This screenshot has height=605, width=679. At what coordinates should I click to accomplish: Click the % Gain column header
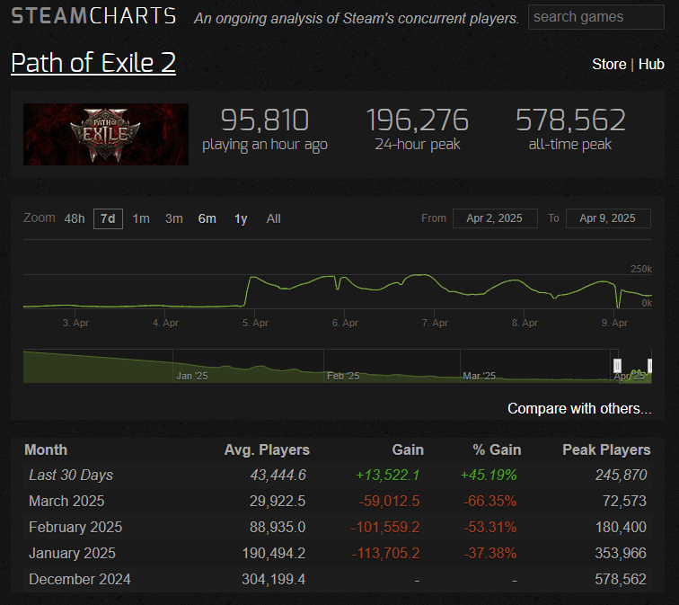coord(497,449)
